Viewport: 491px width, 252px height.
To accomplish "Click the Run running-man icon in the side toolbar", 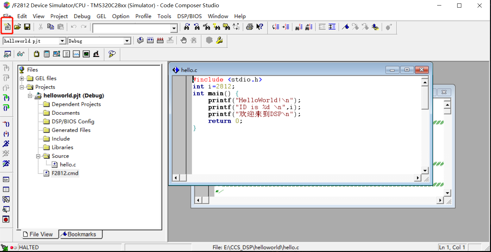I will click(6, 144).
